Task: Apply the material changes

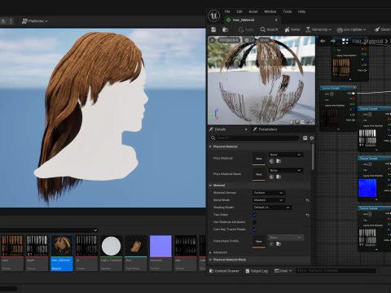Action: pos(246,29)
